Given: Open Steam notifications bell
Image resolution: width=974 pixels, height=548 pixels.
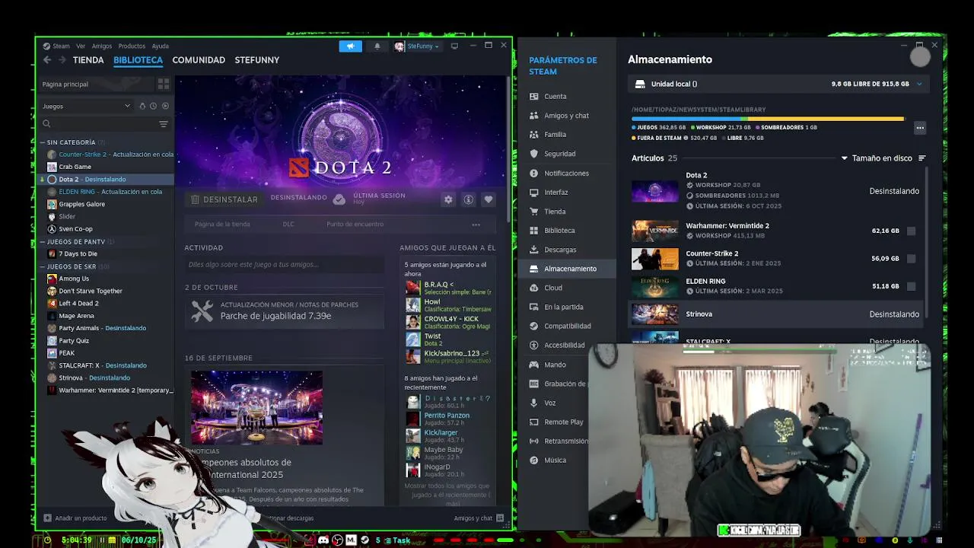Looking at the screenshot, I should tap(377, 46).
